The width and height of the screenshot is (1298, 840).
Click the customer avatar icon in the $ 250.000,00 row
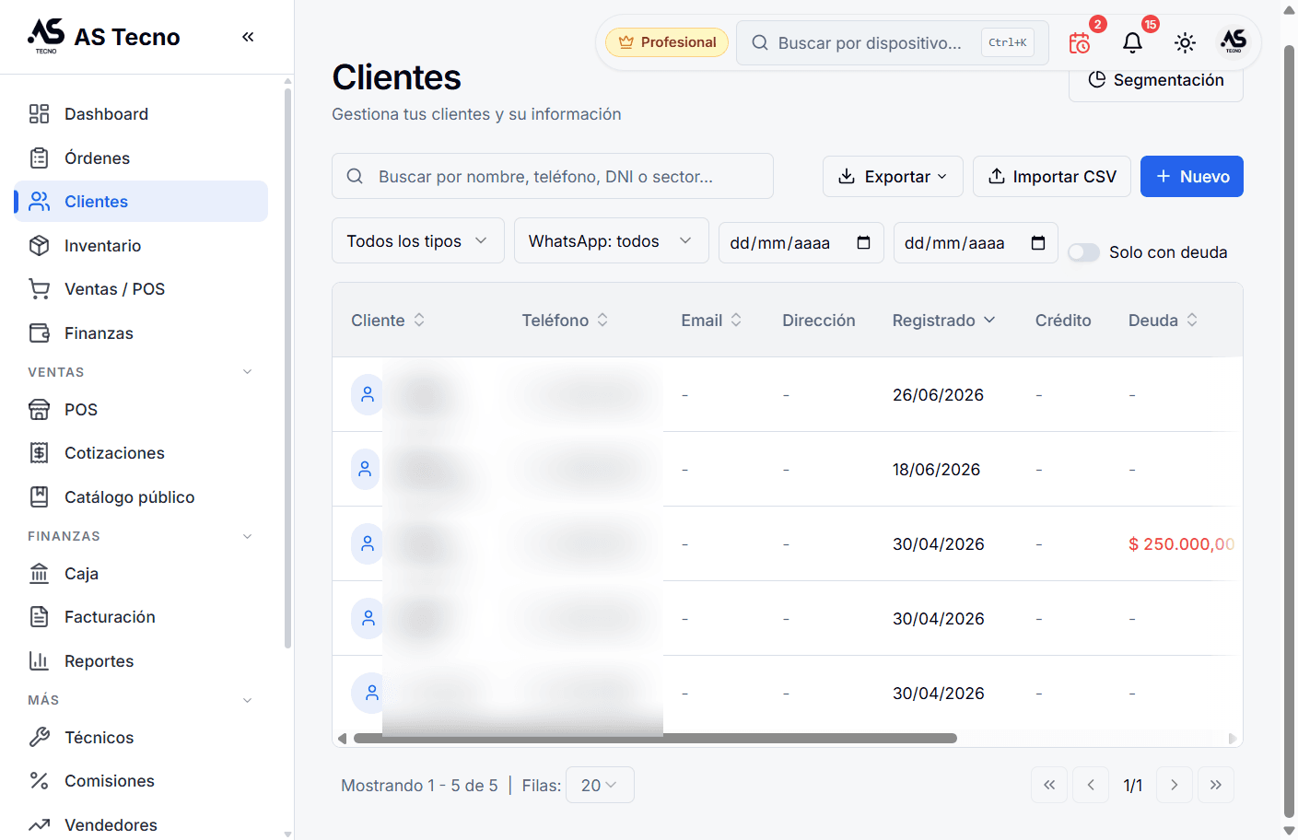(x=368, y=543)
